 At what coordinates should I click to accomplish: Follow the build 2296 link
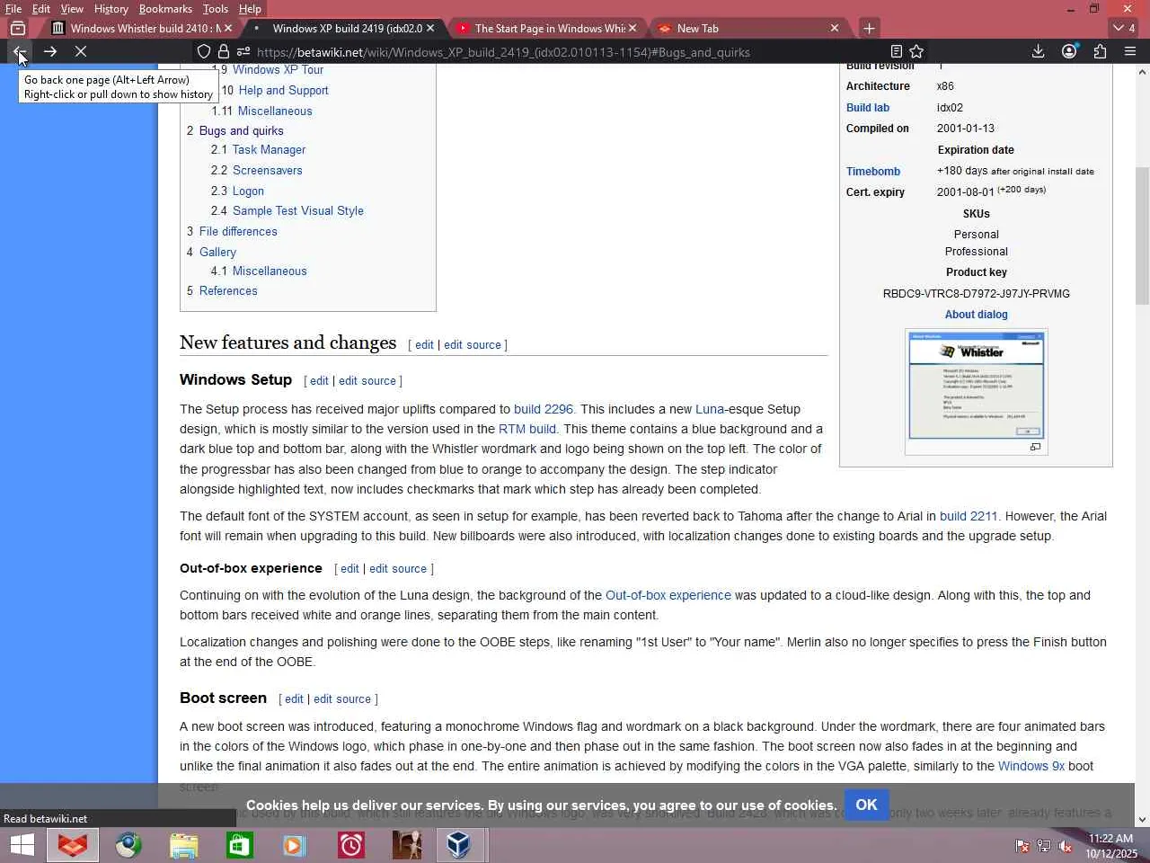pos(544,409)
